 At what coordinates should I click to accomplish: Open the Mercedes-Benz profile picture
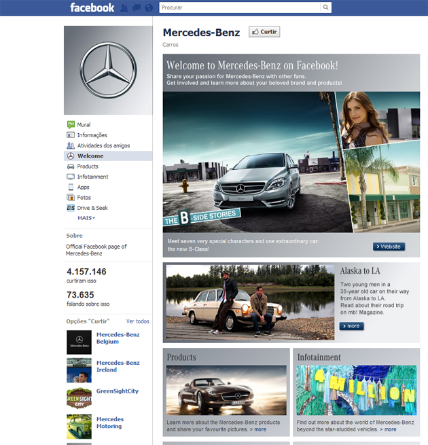pos(108,70)
